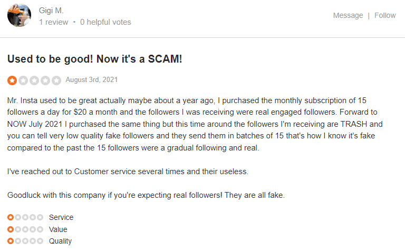Click the orange star of Service rating
405x252 pixels.
tap(11, 217)
